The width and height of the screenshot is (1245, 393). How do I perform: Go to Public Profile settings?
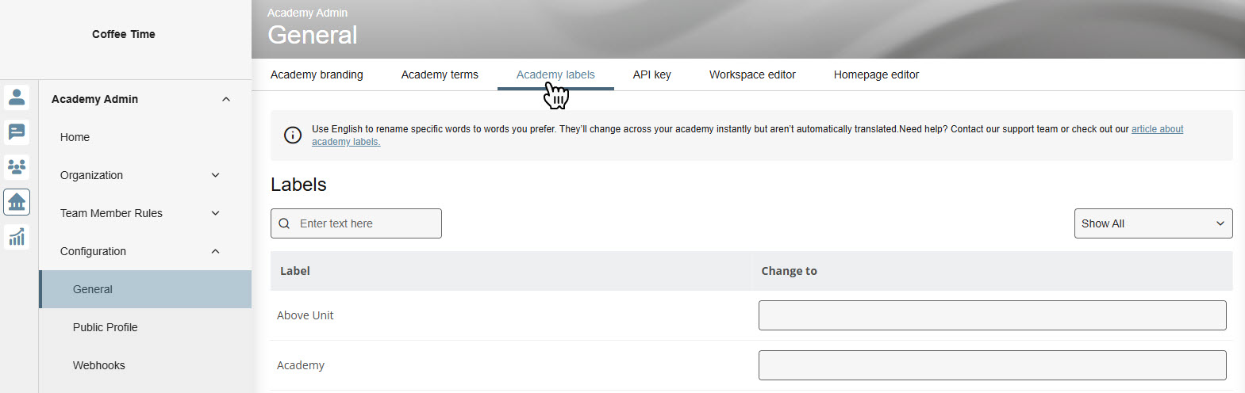click(x=105, y=327)
